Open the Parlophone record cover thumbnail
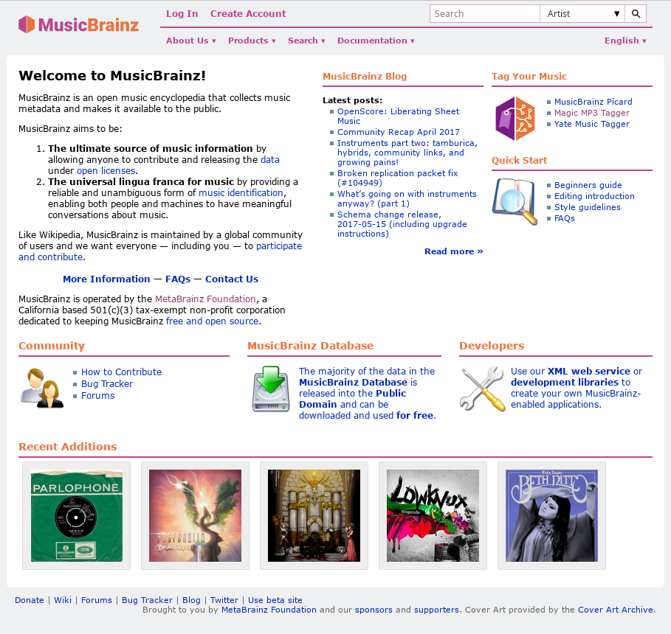This screenshot has width=671, height=634. pos(77,515)
